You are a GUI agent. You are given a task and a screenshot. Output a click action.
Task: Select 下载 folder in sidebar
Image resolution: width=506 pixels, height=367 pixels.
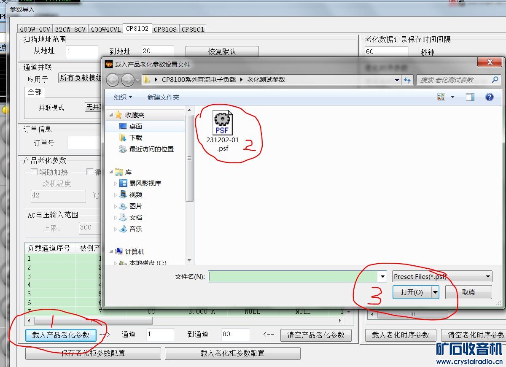(x=136, y=138)
